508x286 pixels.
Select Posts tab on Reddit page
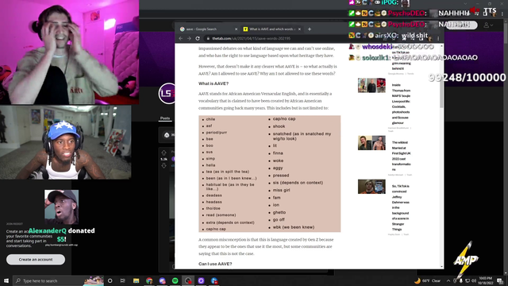pyautogui.click(x=165, y=118)
